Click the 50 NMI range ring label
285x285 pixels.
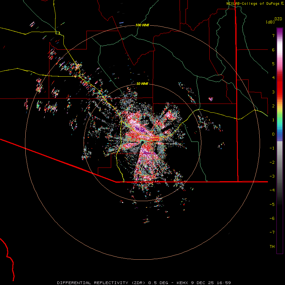click(142, 84)
